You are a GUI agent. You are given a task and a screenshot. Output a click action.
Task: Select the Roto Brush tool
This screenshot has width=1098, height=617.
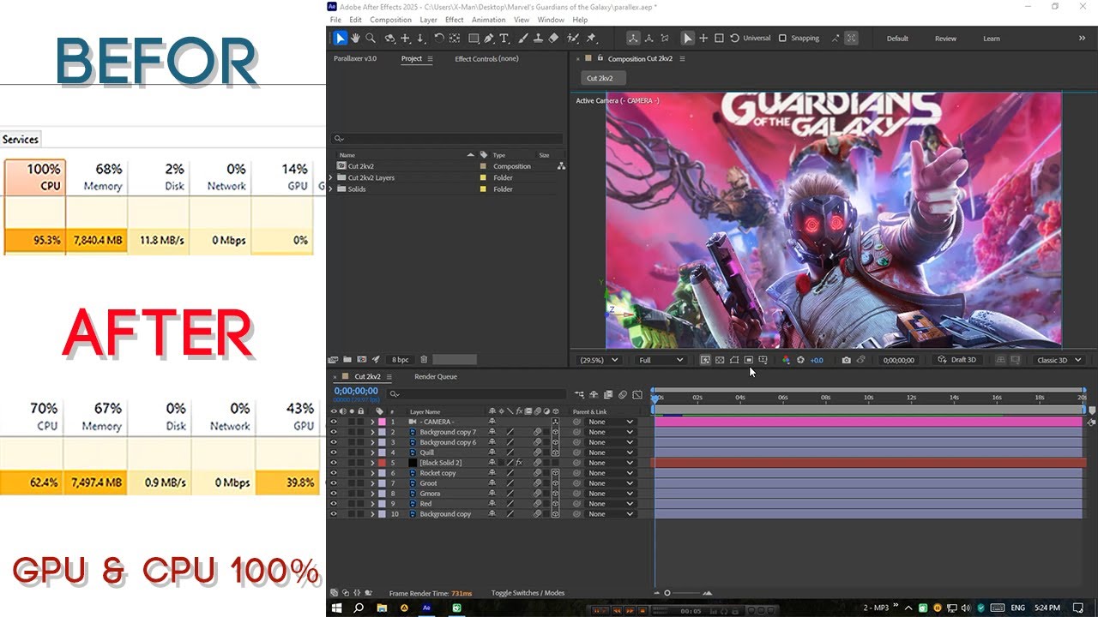(572, 38)
